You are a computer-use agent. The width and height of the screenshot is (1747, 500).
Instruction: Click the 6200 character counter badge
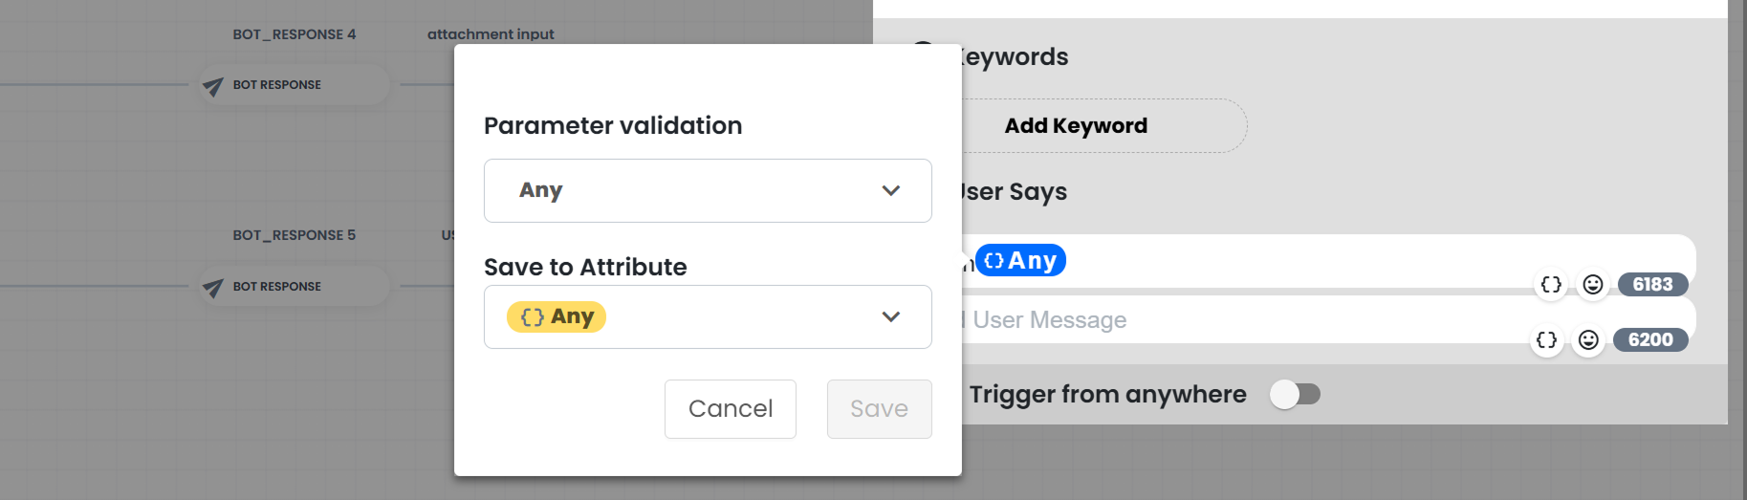click(x=1650, y=339)
